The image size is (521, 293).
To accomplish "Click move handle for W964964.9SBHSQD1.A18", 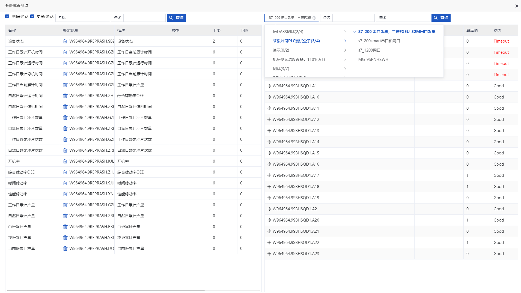I will click(269, 187).
